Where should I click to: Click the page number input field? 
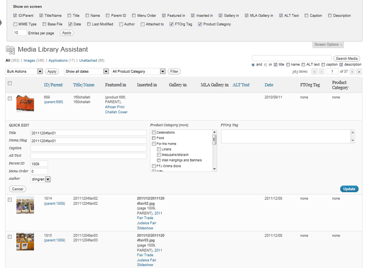coord(332,72)
